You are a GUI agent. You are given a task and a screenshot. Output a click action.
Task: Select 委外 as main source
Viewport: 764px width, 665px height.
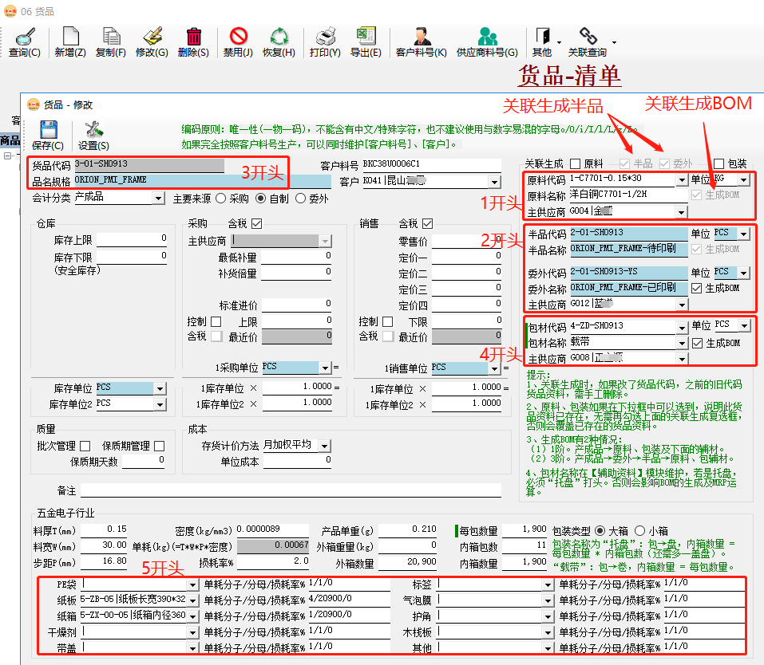(301, 199)
